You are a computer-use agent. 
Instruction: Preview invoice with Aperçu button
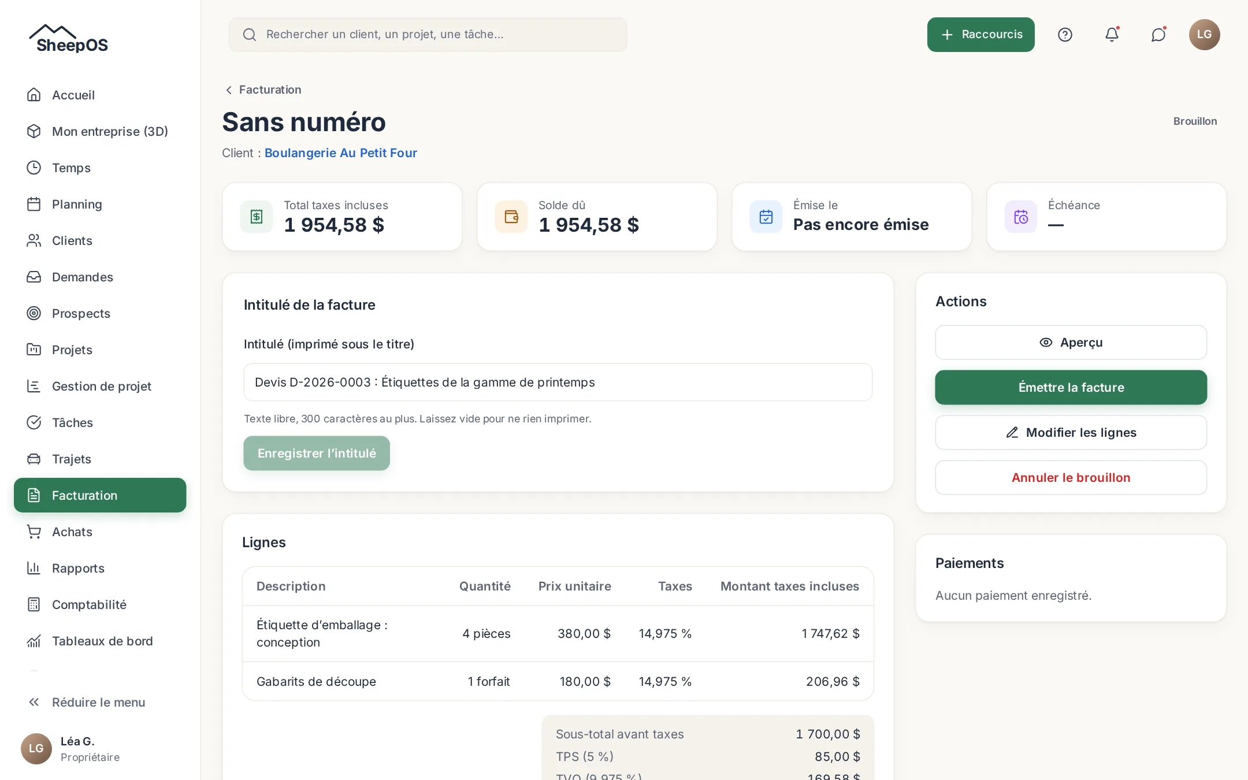click(1071, 342)
